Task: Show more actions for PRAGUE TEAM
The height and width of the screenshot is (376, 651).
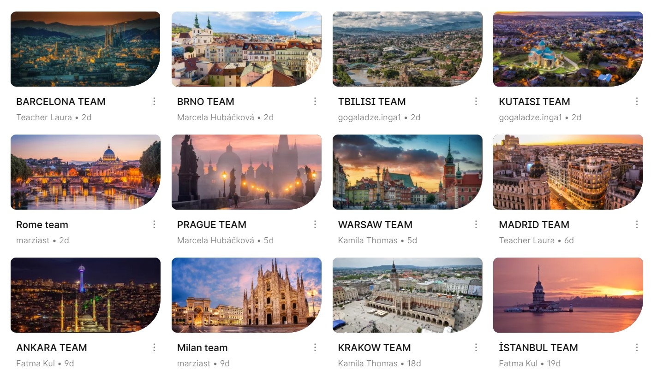Action: 315,224
